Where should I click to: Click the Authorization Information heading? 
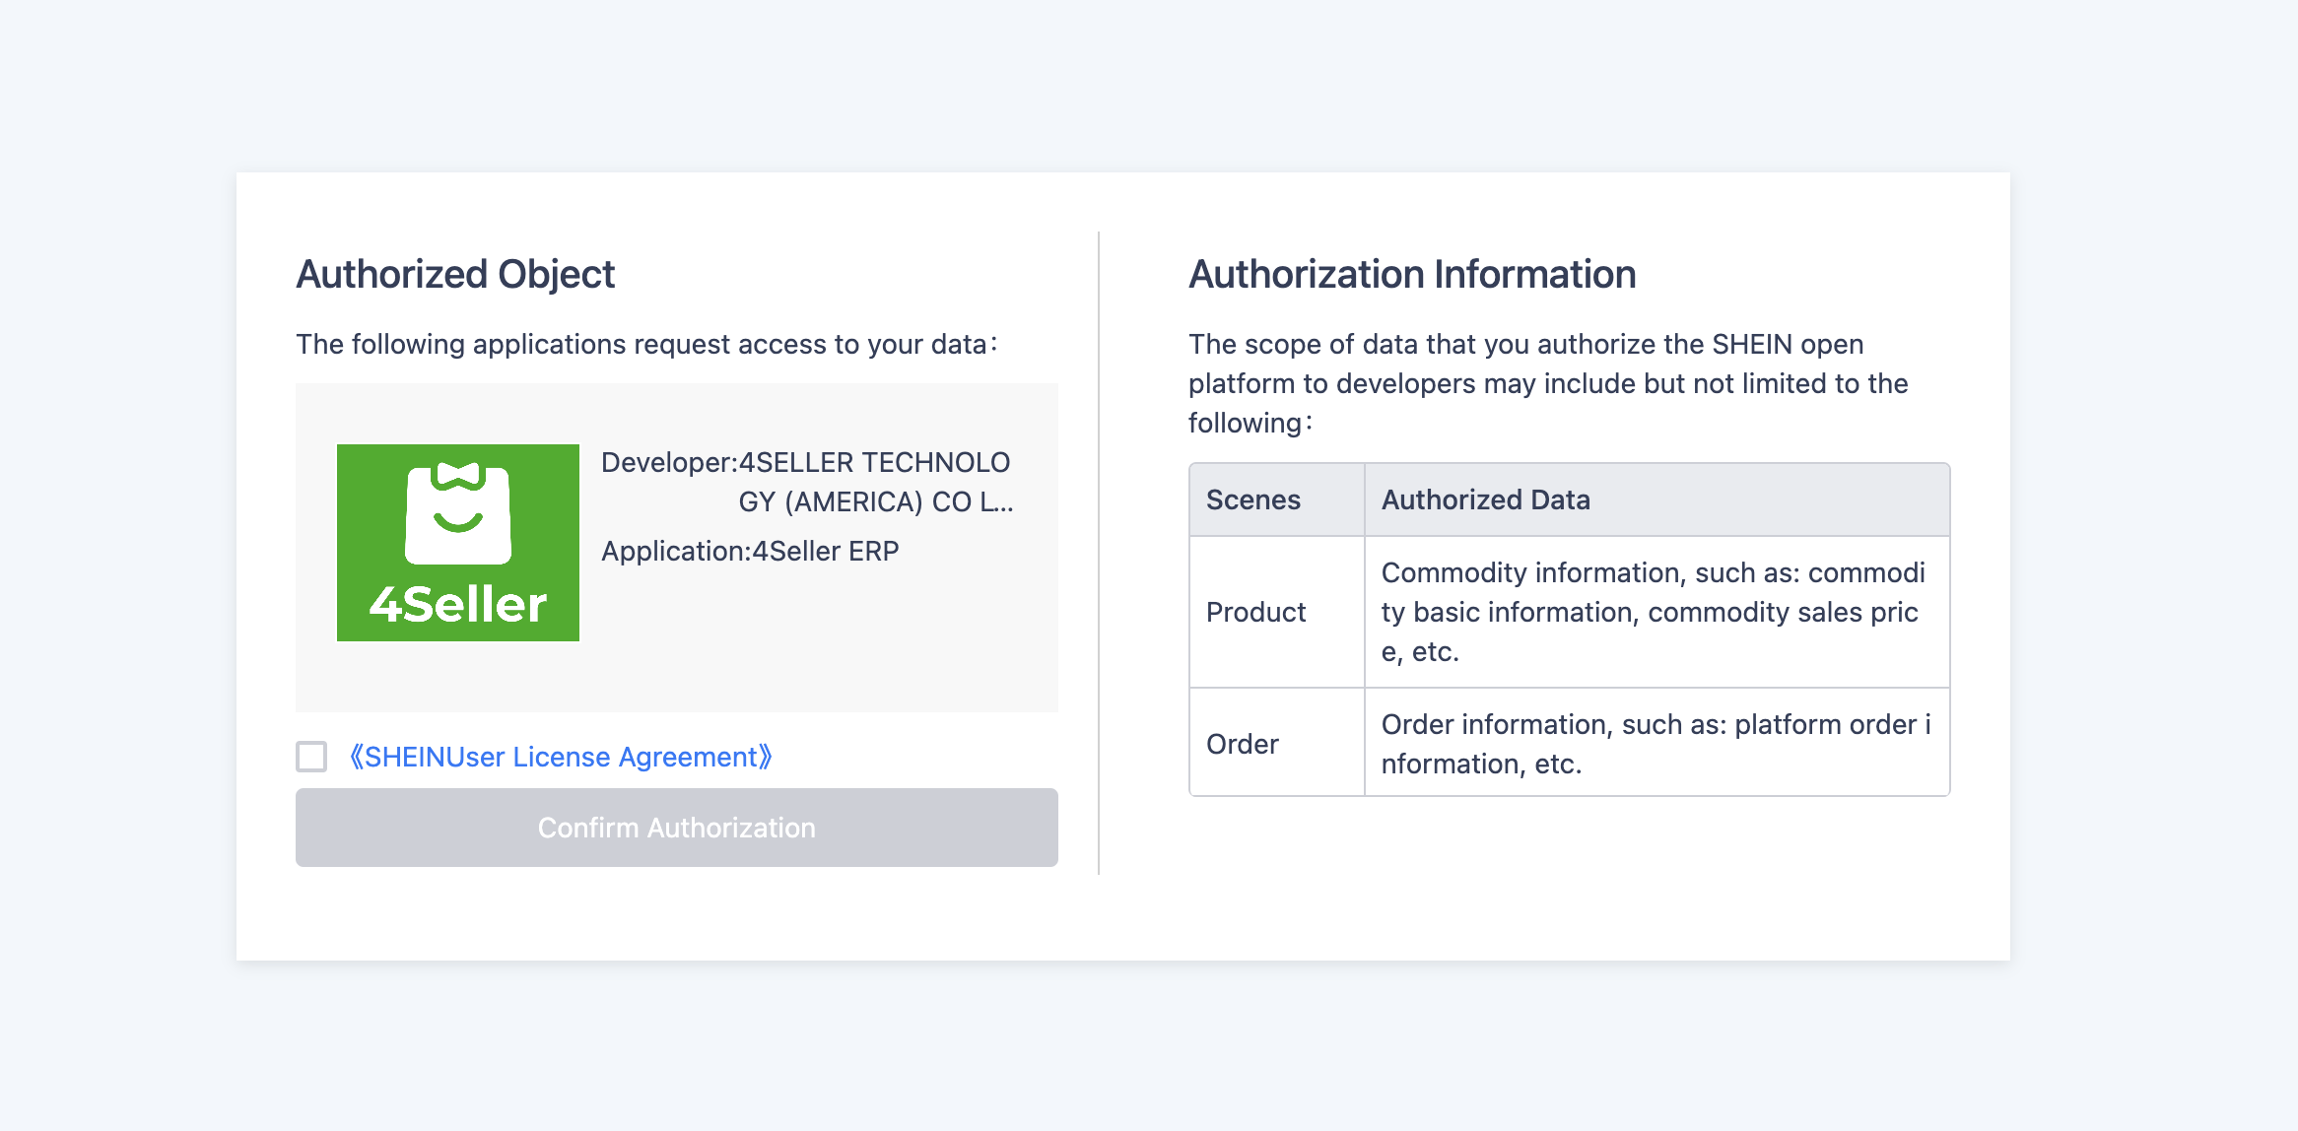(1411, 274)
